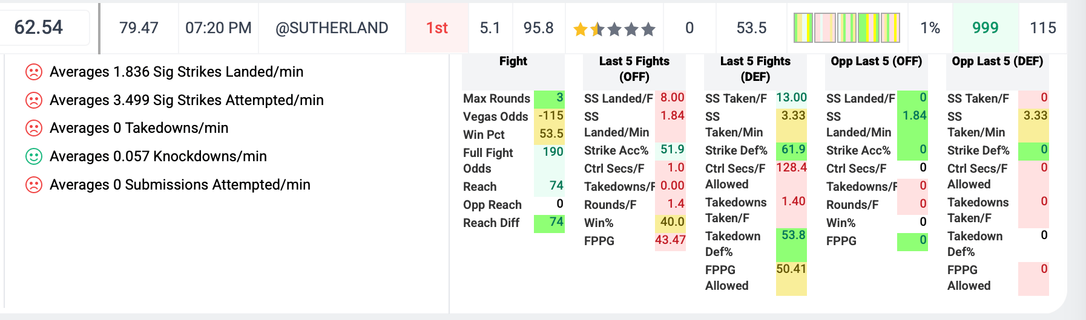The width and height of the screenshot is (1086, 320).
Task: Click the star rating icons
Action: coord(614,28)
